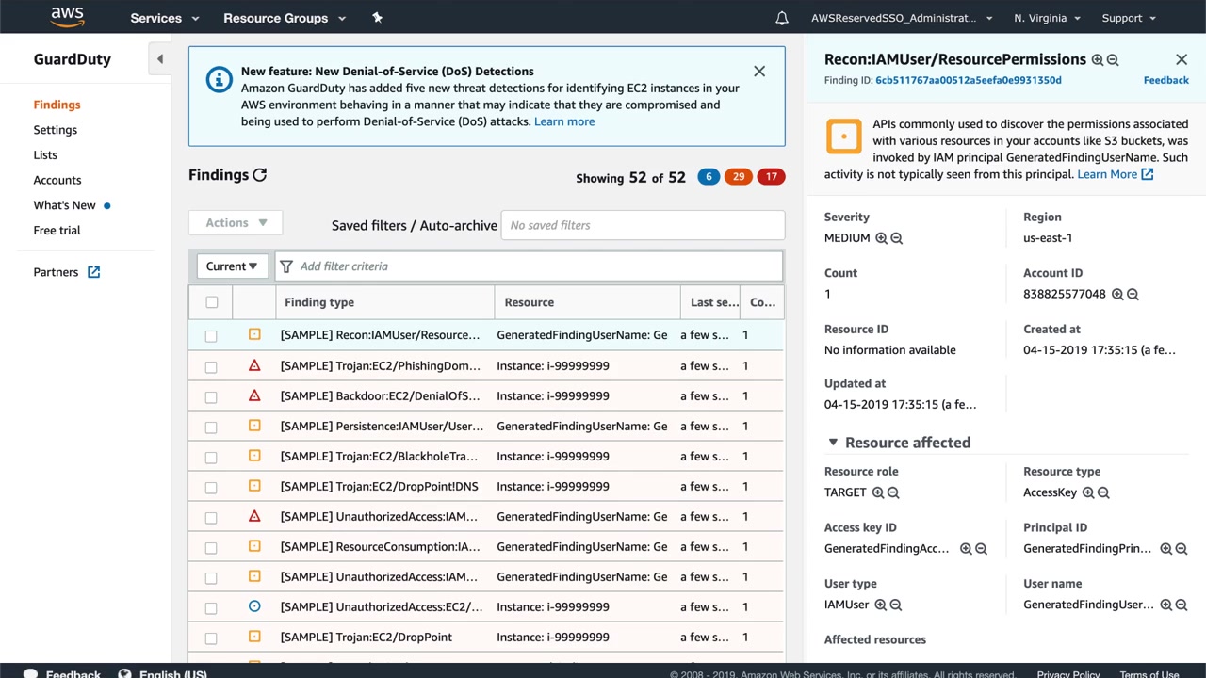Open the Finding ID link
The width and height of the screenshot is (1206, 678).
[x=968, y=80]
